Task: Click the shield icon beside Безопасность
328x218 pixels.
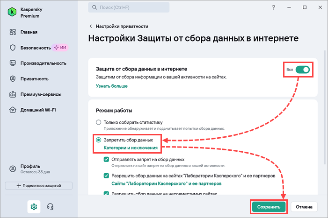Action: (x=13, y=48)
